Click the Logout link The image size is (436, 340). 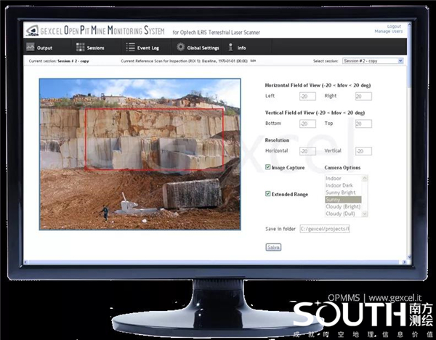pyautogui.click(x=394, y=26)
